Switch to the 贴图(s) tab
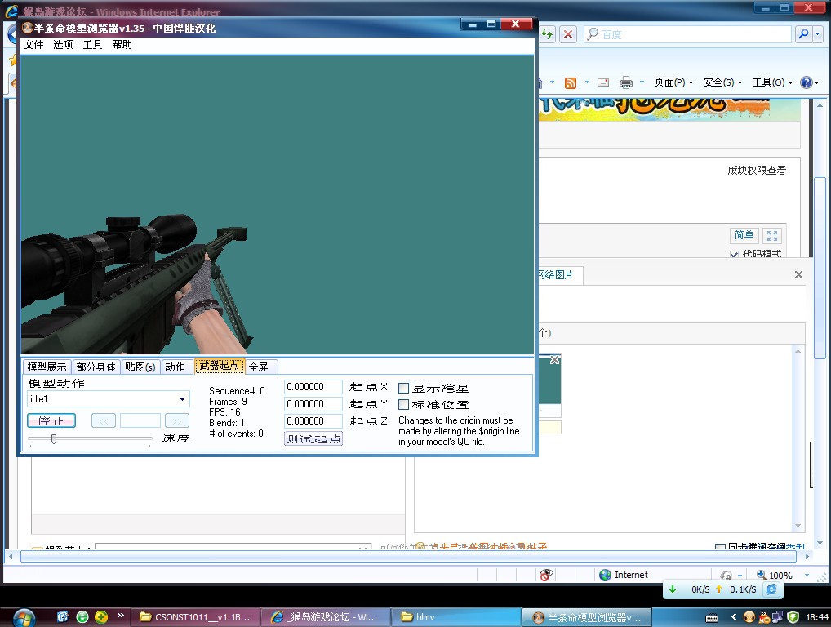The image size is (831, 627). tap(140, 367)
